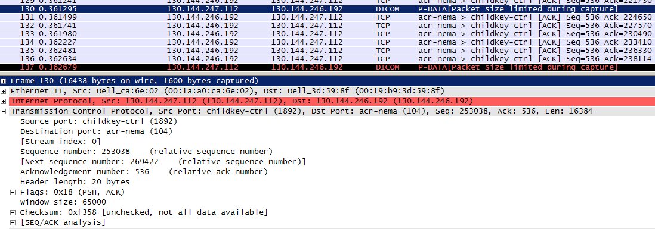Image resolution: width=655 pixels, height=229 pixels.
Task: Select the Stream index field
Action: pos(61,141)
